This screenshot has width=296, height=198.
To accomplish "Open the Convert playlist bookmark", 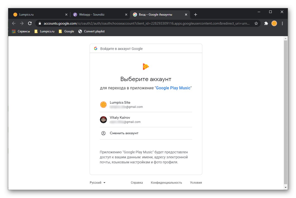I will click(92, 31).
